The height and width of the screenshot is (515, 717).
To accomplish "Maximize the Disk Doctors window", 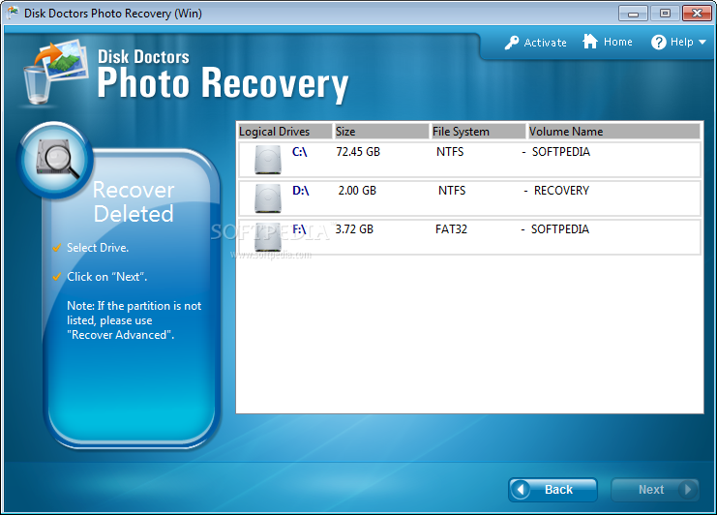I will 665,14.
